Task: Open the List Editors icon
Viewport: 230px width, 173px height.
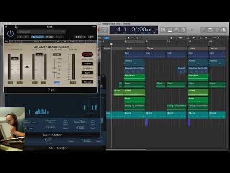Action: pos(204,30)
